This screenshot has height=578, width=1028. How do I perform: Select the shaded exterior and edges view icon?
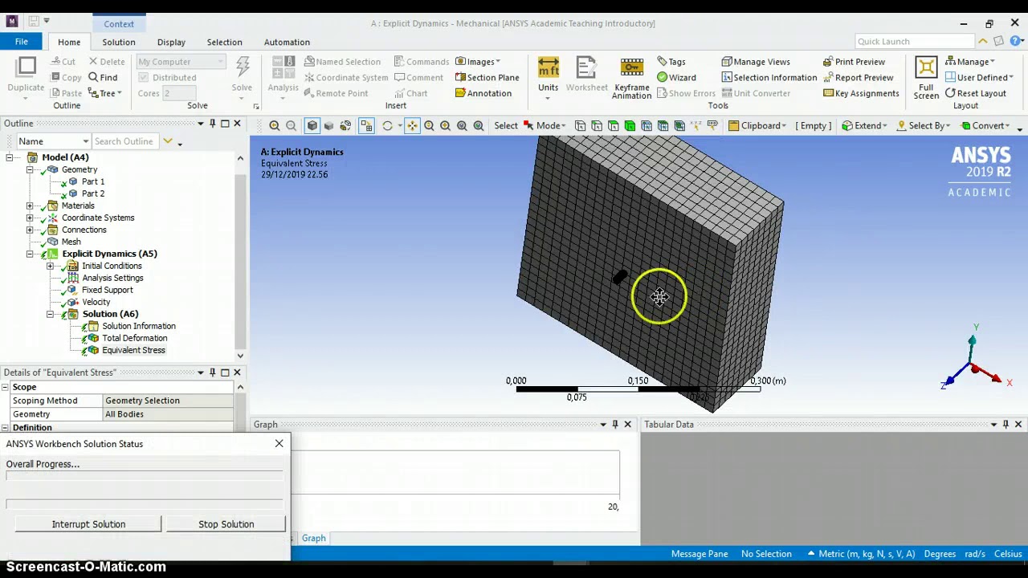coord(312,126)
